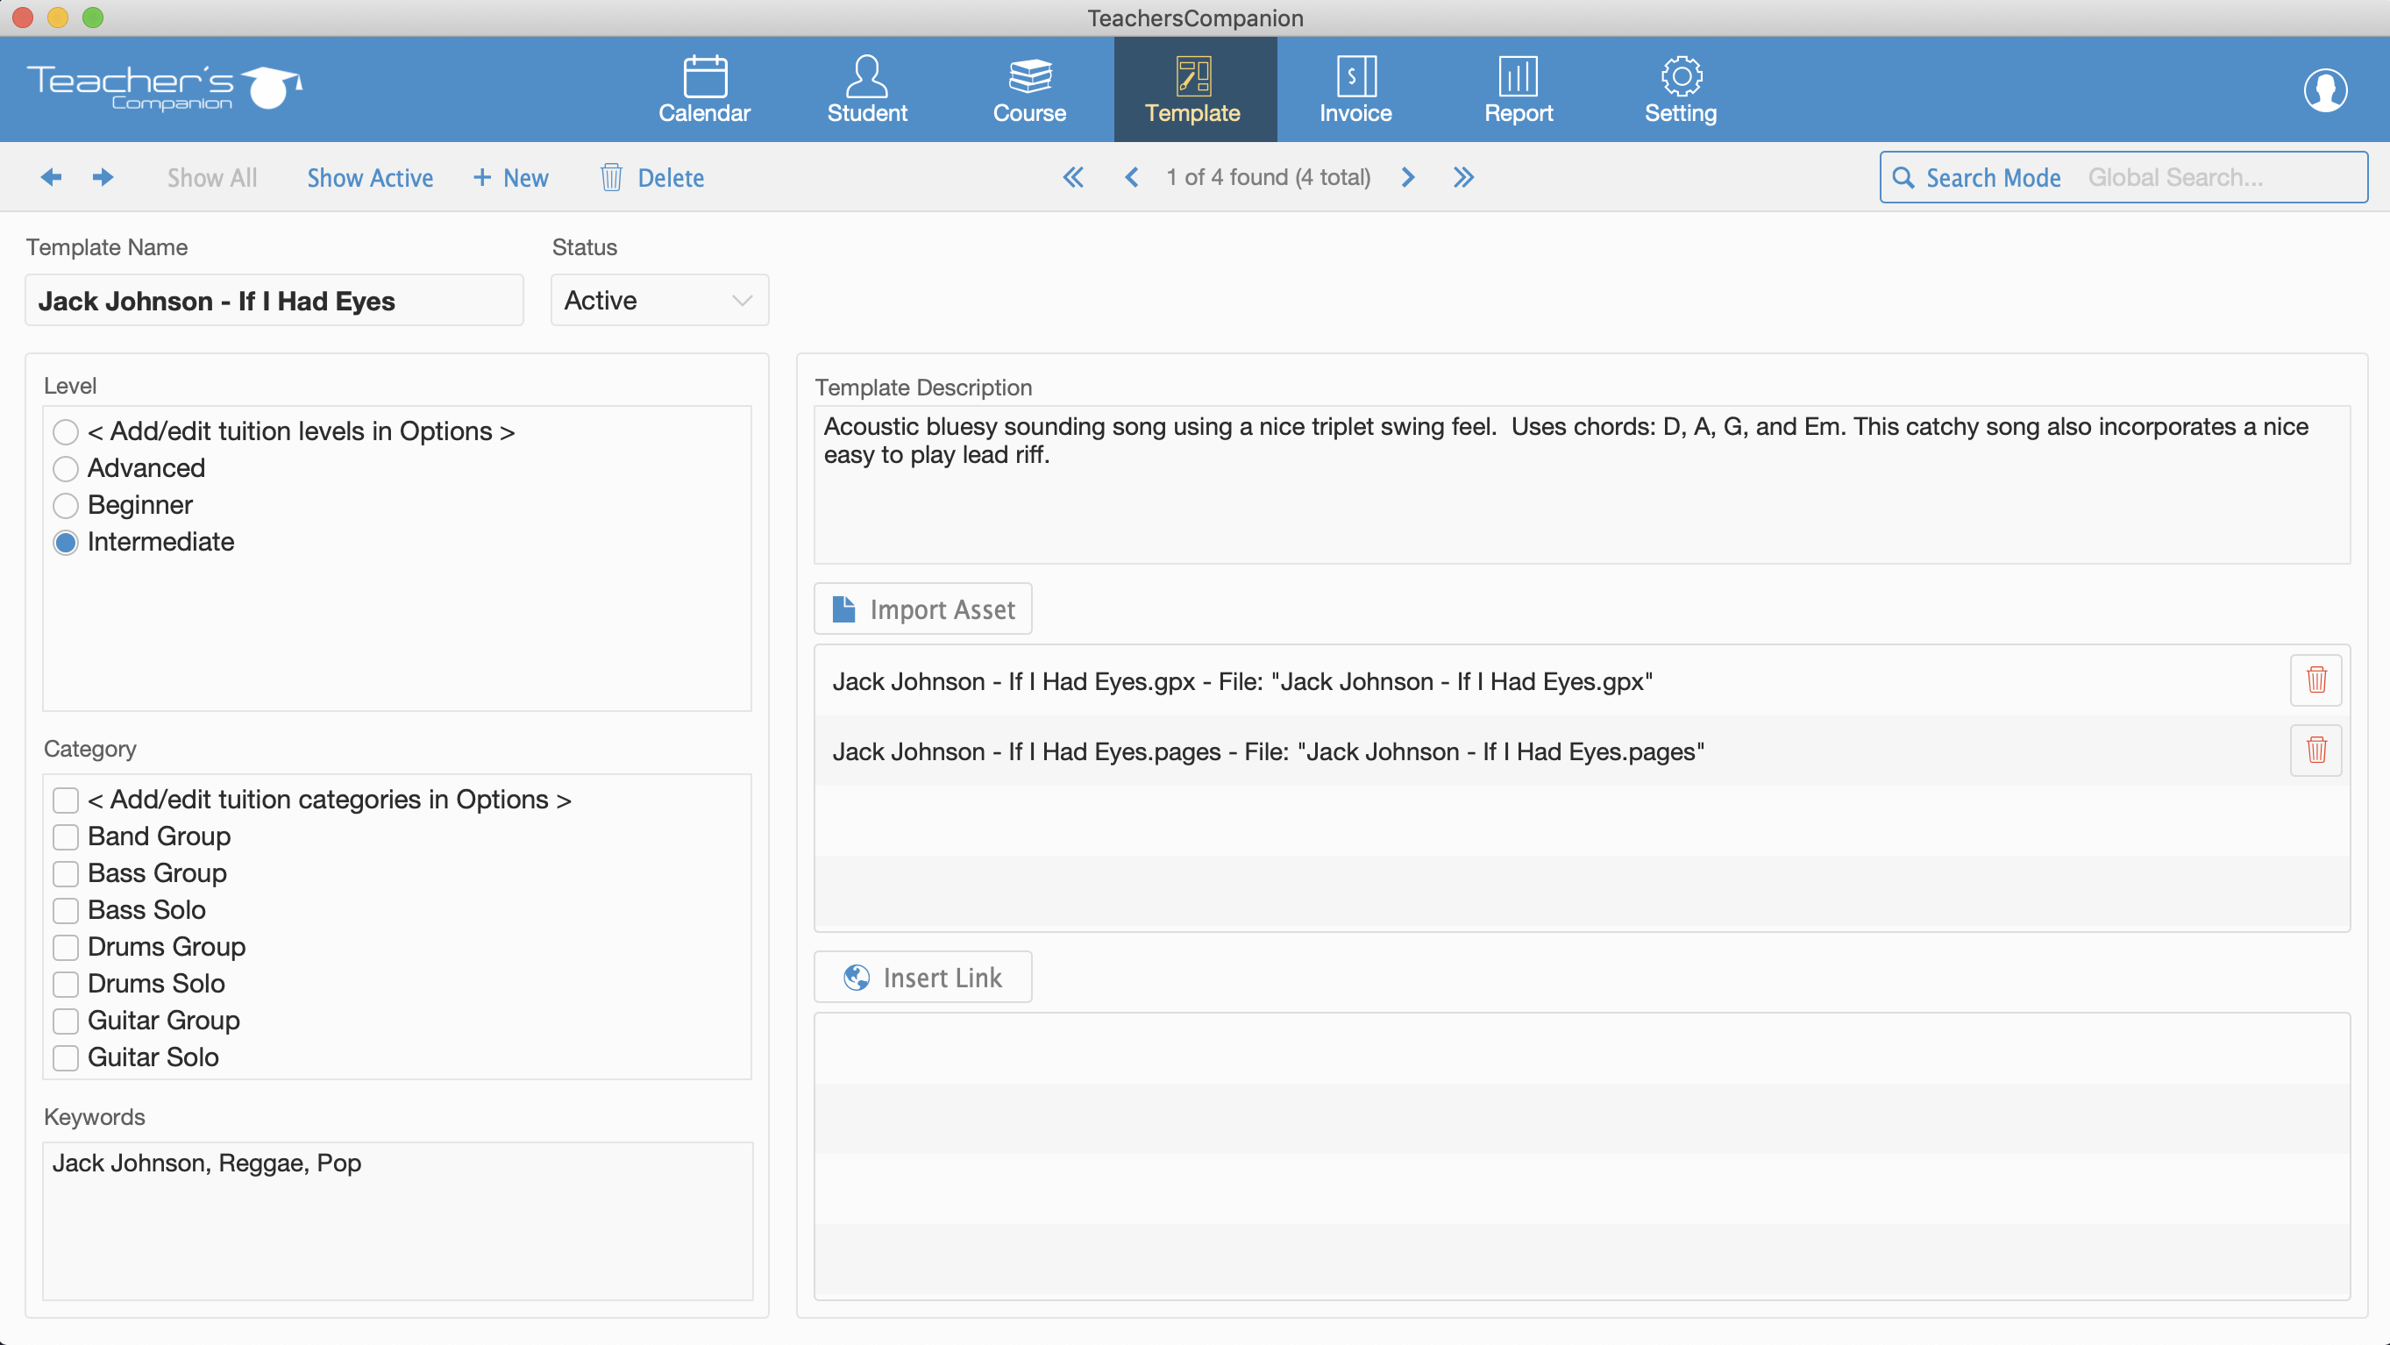Click the Search Mode label
Screen dimensions: 2390x1345
click(x=1993, y=177)
